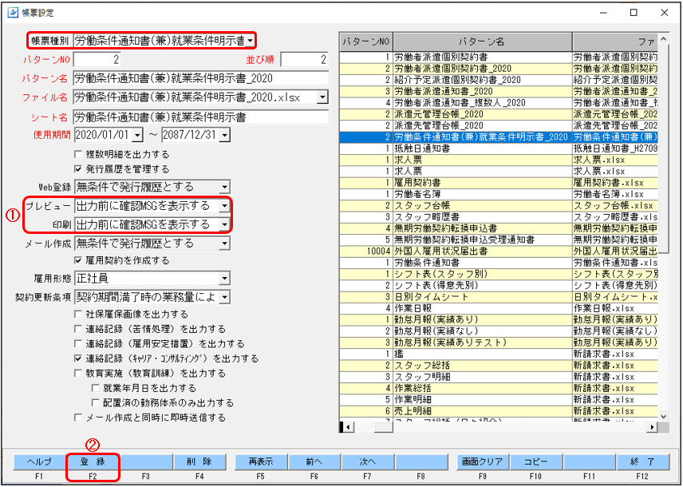Select row 勤怠月報(実績なし)
Viewport: 683px width, 487px height.
[499, 331]
